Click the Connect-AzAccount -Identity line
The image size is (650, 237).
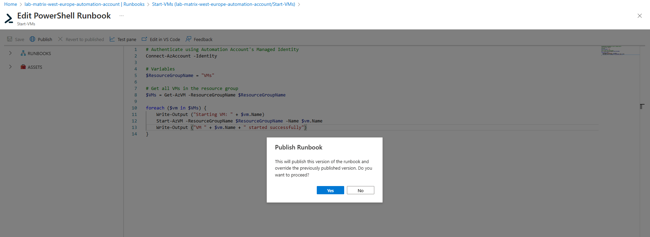[x=182, y=56]
